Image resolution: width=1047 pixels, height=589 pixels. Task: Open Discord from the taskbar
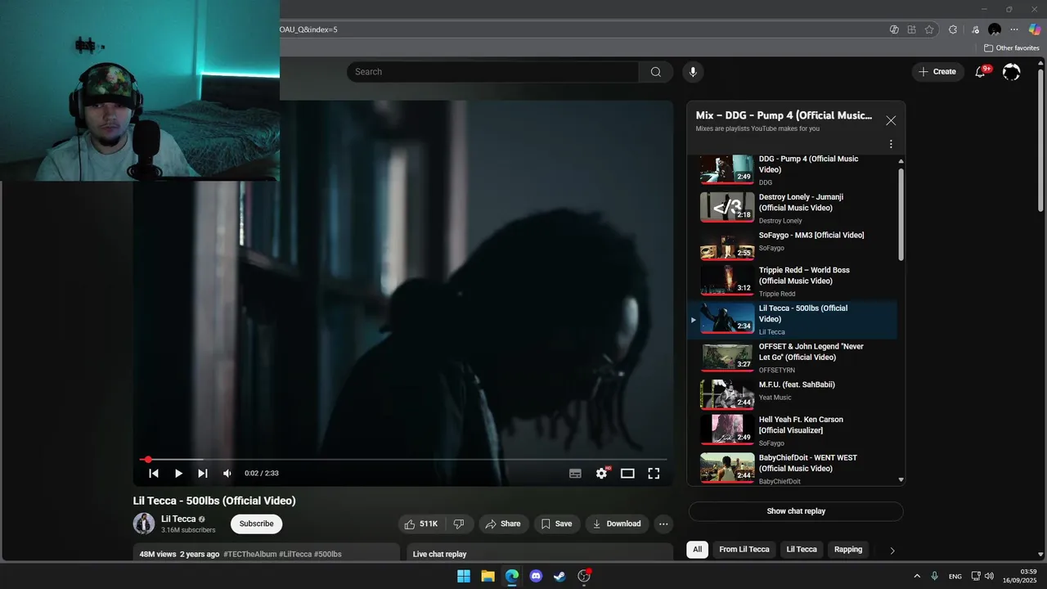tap(536, 576)
